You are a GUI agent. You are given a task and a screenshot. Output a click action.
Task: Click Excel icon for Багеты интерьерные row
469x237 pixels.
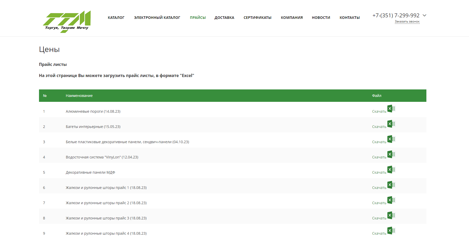[391, 124]
